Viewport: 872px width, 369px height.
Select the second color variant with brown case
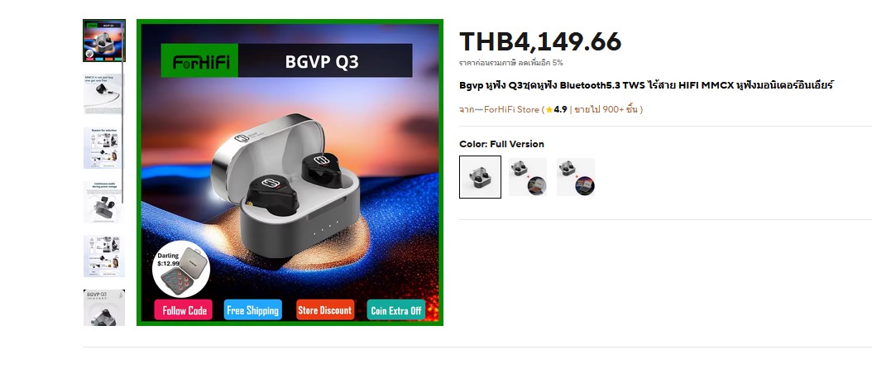tap(528, 177)
